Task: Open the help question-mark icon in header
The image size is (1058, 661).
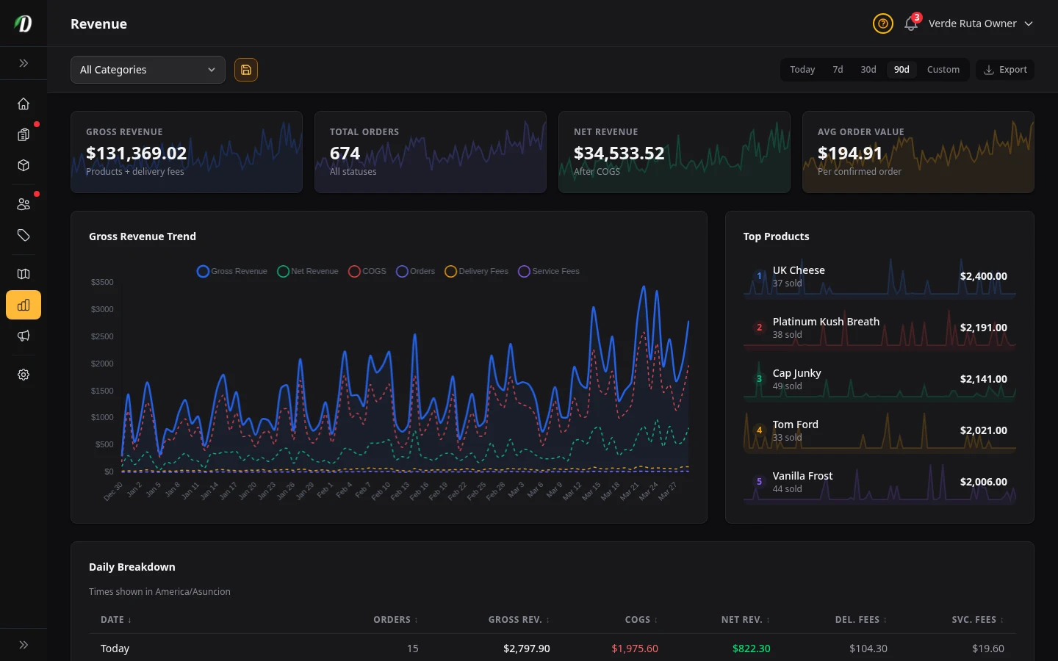Action: pos(883,24)
